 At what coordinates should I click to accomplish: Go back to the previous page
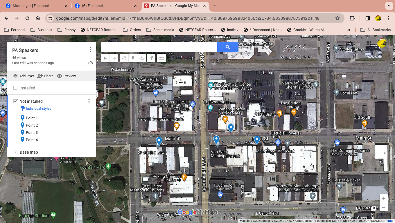click(x=6, y=18)
